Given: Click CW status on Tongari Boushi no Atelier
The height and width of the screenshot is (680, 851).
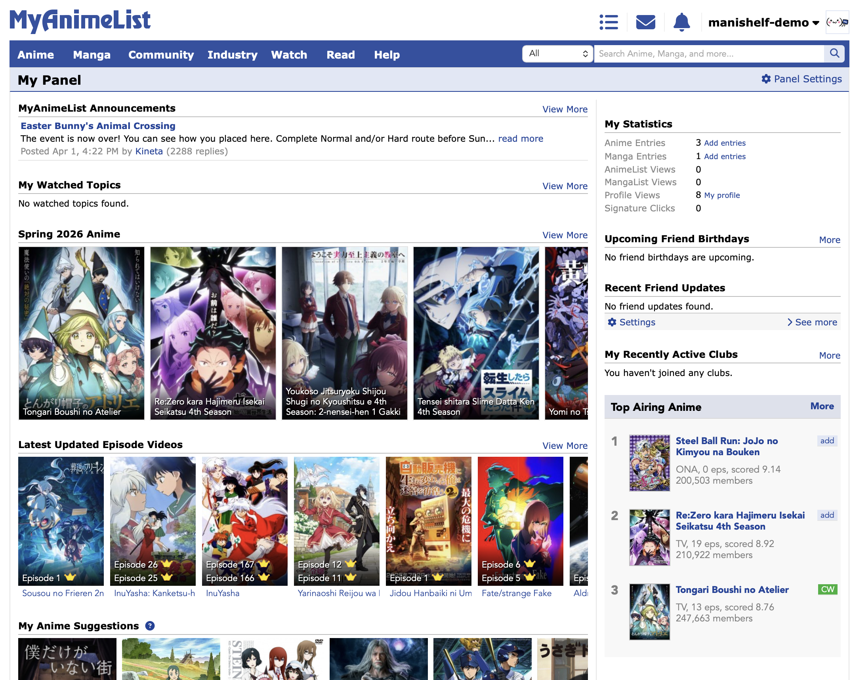Looking at the screenshot, I should tap(828, 589).
